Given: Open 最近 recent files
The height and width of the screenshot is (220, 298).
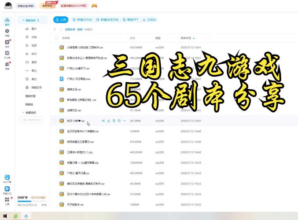Looking at the screenshot, I should (31, 79).
